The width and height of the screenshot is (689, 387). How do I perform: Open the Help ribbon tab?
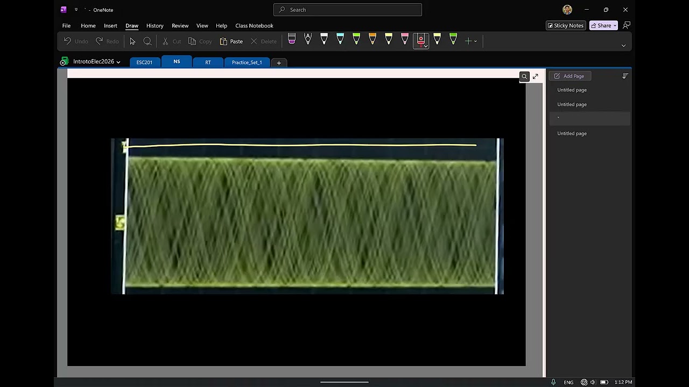tap(221, 26)
